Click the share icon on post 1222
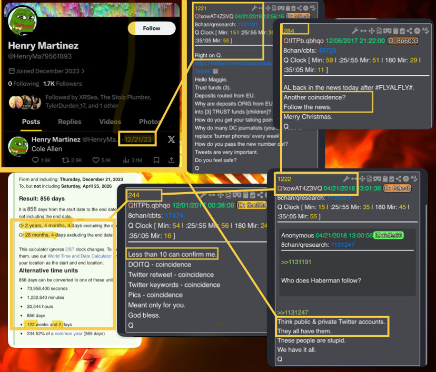 [399, 179]
